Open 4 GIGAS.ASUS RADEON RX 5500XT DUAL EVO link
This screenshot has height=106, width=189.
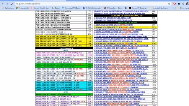[x=119, y=50]
